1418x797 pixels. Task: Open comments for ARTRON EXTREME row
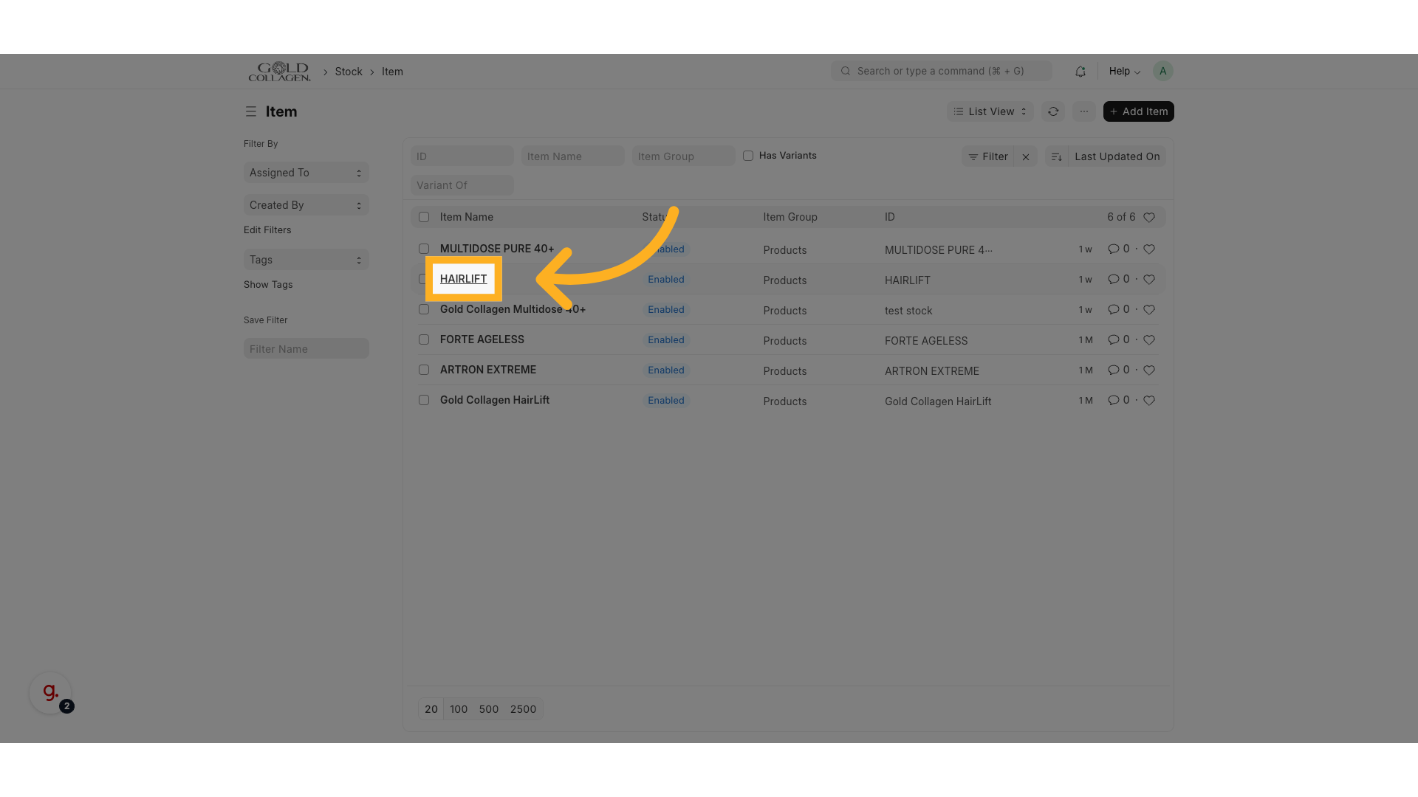[1118, 370]
